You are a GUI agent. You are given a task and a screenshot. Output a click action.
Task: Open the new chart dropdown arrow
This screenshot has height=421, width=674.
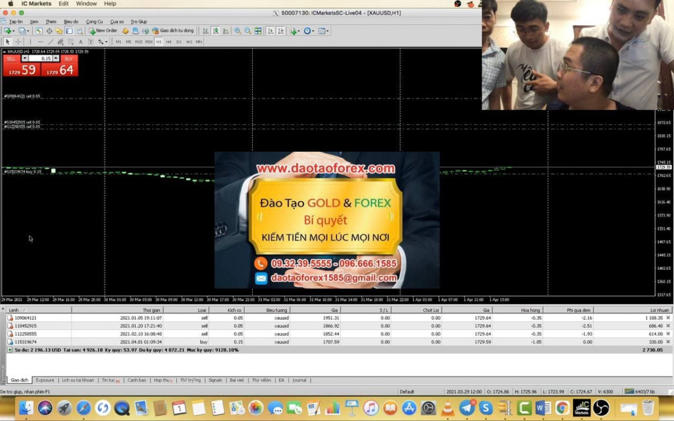(x=13, y=31)
